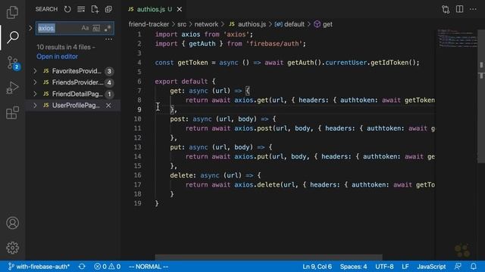Click get symbol breadcrumb
Screen dimensions: 485x272
pos(324,24)
